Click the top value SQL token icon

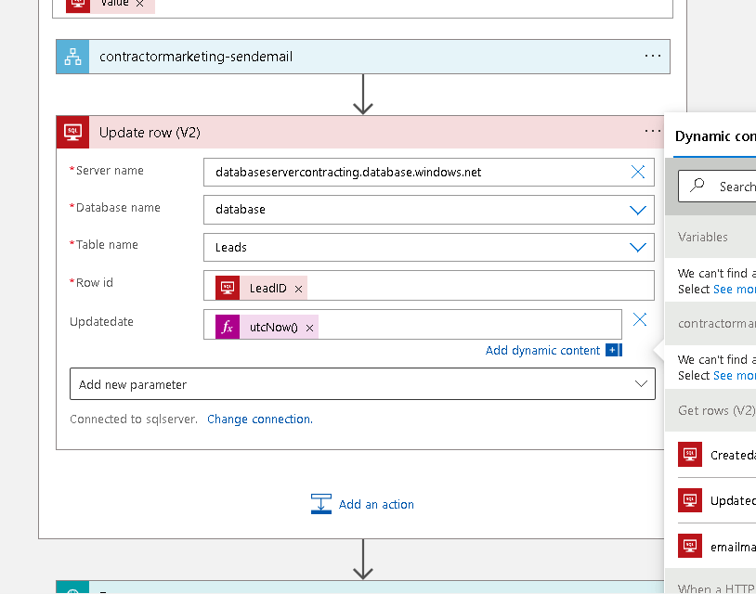click(x=78, y=5)
